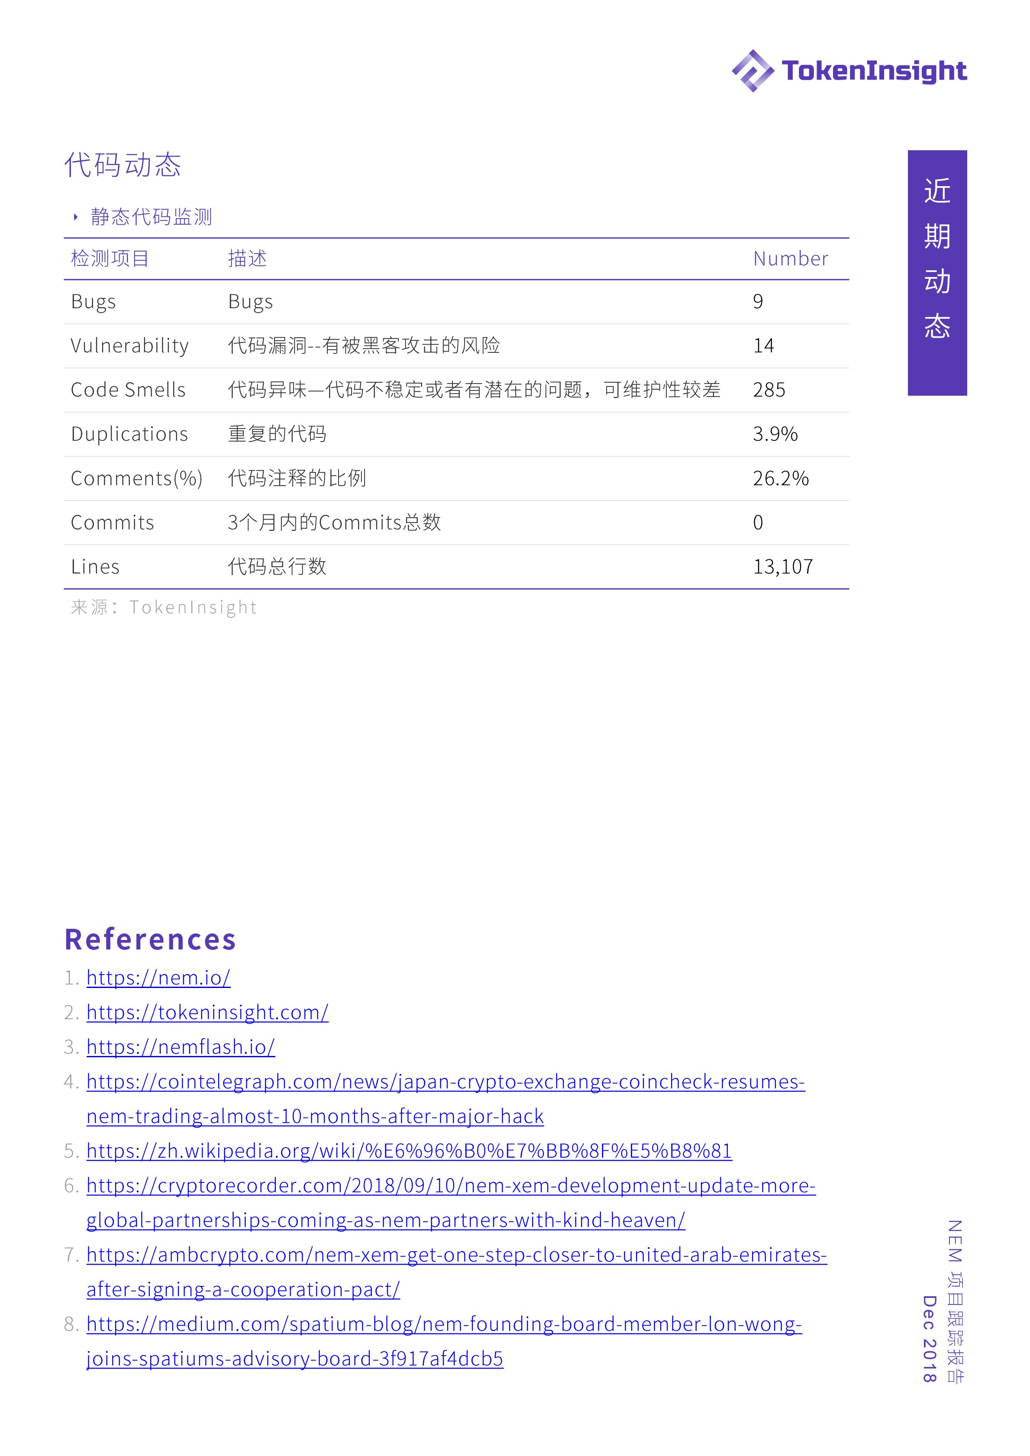Image resolution: width=1030 pixels, height=1456 pixels.
Task: Select the 近期动态 side tab
Action: [937, 273]
